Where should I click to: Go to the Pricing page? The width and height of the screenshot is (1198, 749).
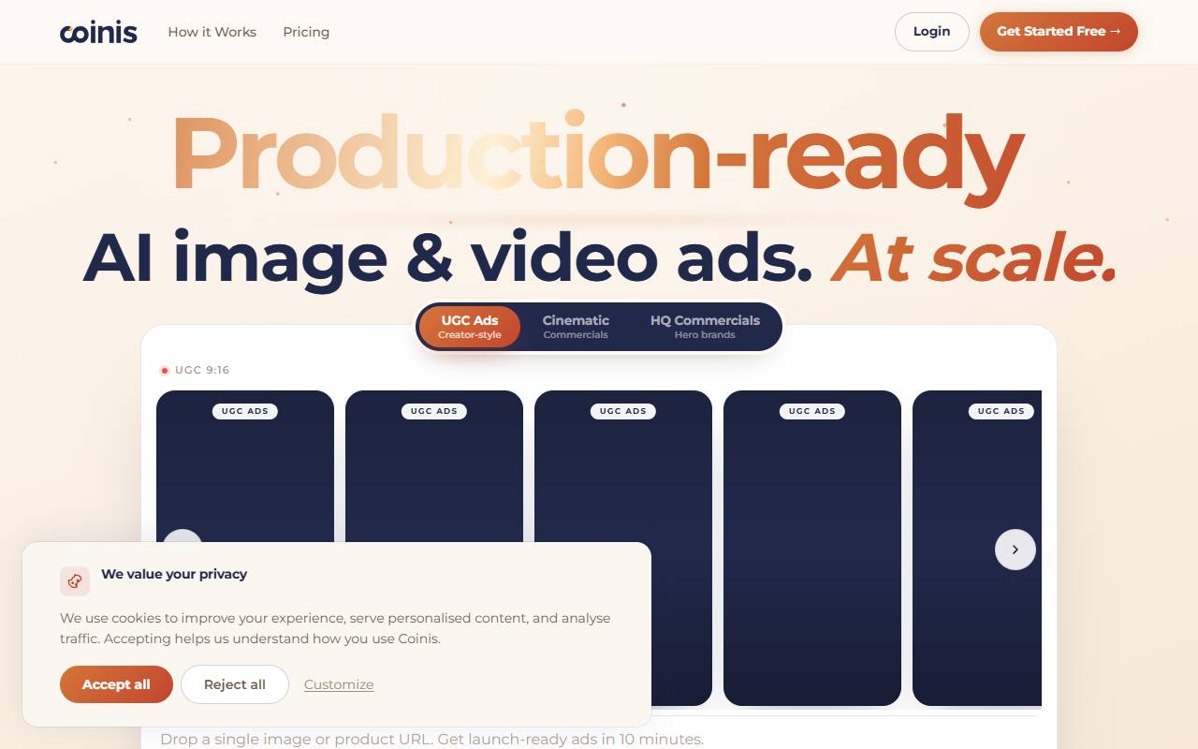pos(306,32)
